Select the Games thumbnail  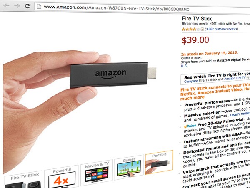pos(129,167)
